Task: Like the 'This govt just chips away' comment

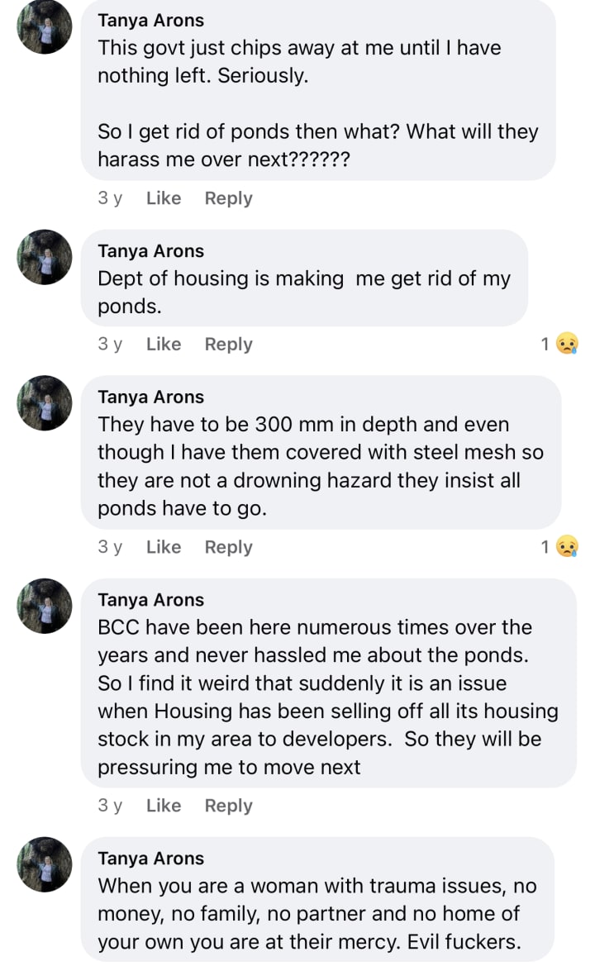Action: click(163, 198)
